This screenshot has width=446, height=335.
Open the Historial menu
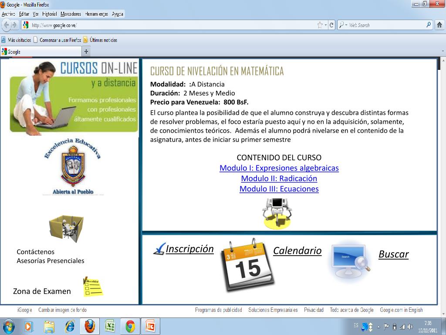tap(50, 14)
